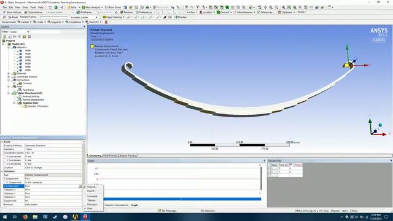Open the Conditions dropdown menu
393x221 pixels.
(74, 22)
